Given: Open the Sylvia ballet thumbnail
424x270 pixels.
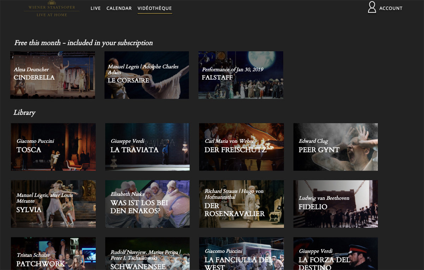Looking at the screenshot, I should 53,204.
